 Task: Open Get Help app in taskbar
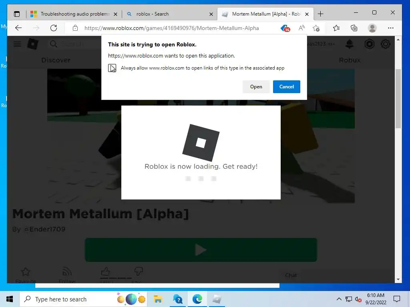click(x=178, y=299)
